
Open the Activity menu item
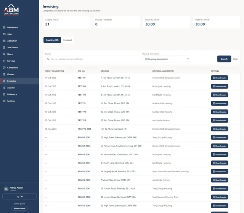11,87
